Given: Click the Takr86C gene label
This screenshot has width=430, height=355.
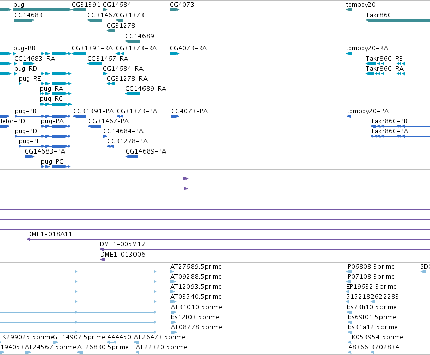Looking at the screenshot, I should click(378, 15).
